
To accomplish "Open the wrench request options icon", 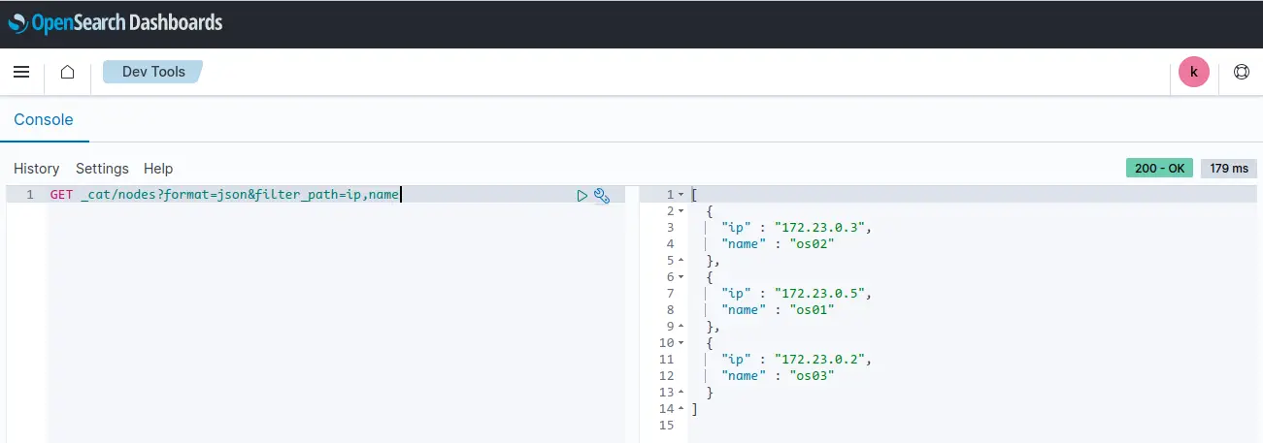I will coord(601,195).
